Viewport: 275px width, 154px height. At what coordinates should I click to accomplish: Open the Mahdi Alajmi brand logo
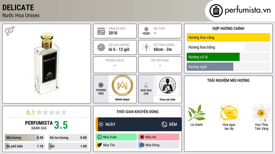(x=122, y=85)
